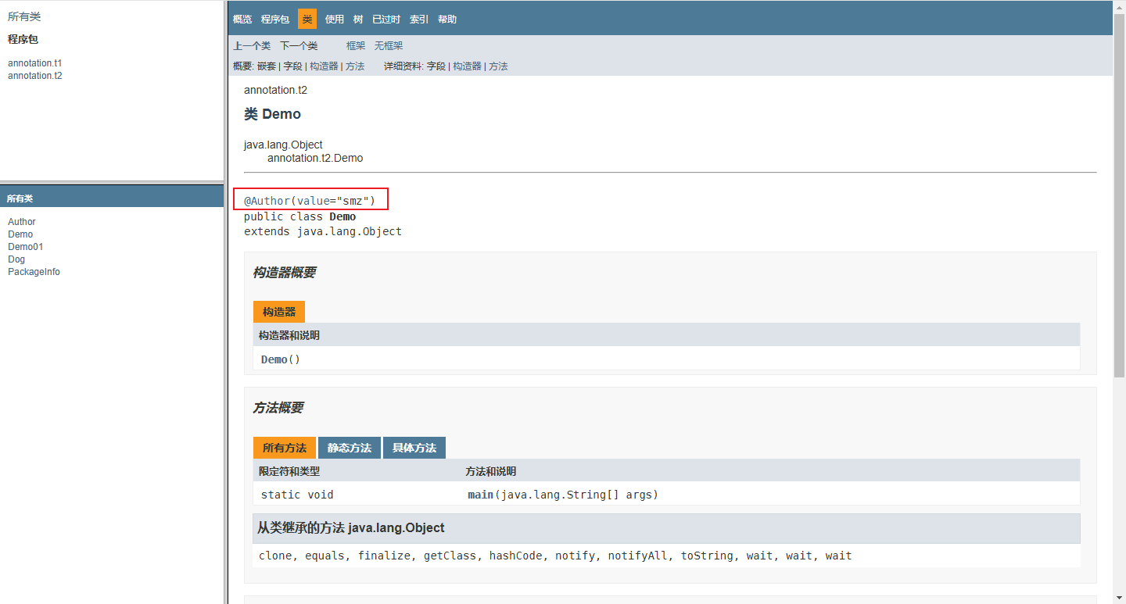Click the 限定符和类型 column header
The image size is (1126, 604).
pos(289,471)
